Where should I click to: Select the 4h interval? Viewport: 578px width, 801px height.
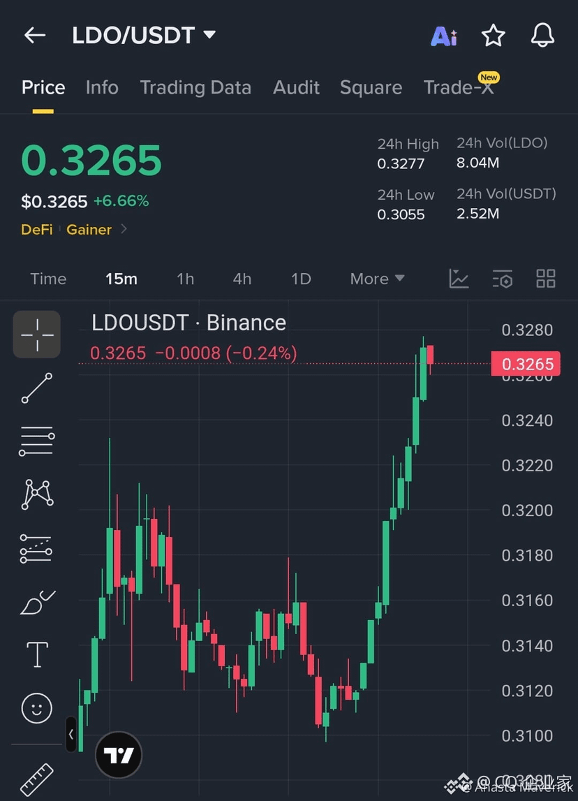click(x=242, y=279)
